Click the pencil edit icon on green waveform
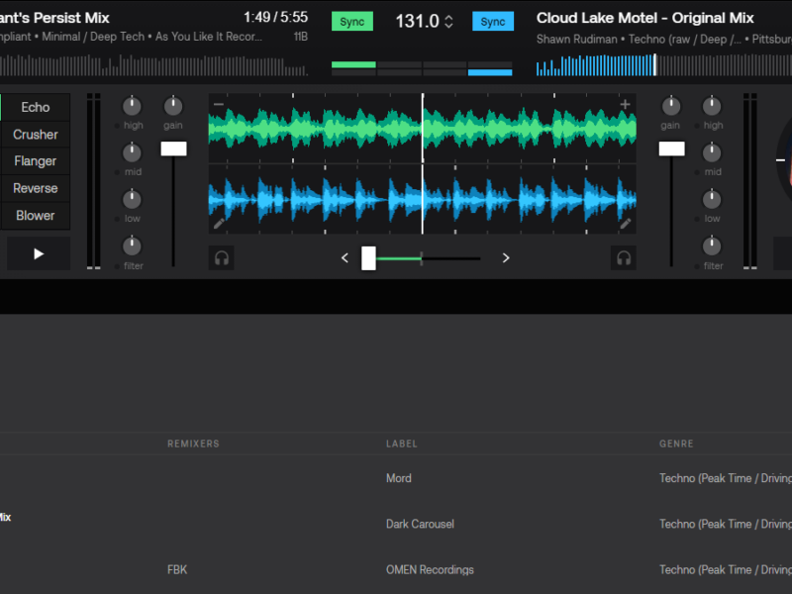Viewport: 792px width, 594px height. pos(219,224)
